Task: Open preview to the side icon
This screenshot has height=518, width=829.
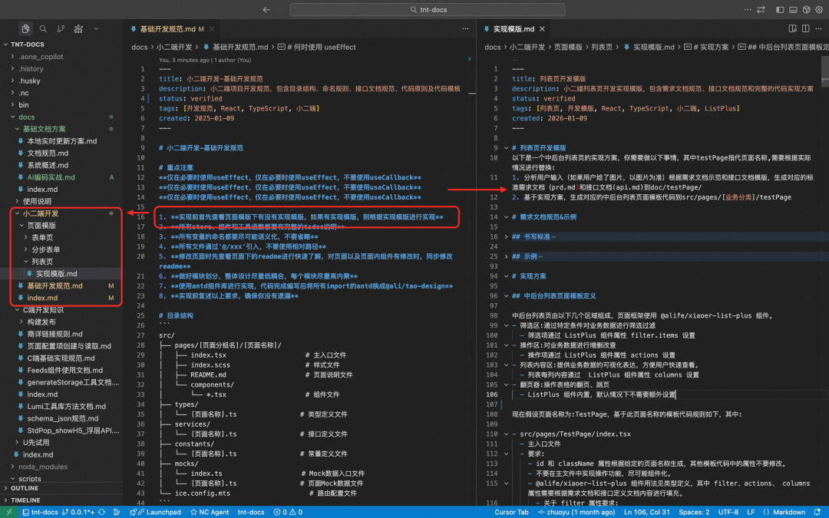Action: pos(792,29)
